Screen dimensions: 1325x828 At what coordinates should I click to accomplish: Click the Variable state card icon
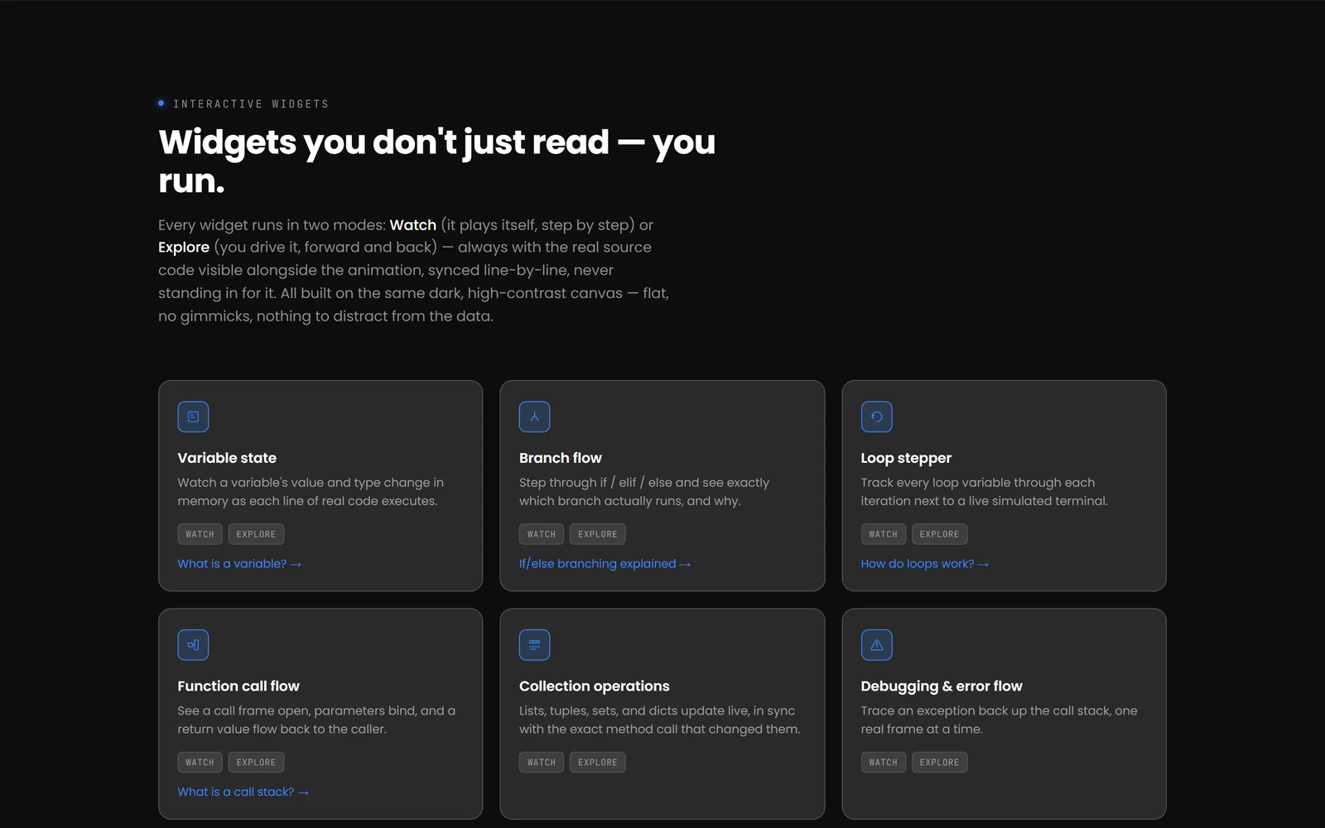tap(193, 416)
